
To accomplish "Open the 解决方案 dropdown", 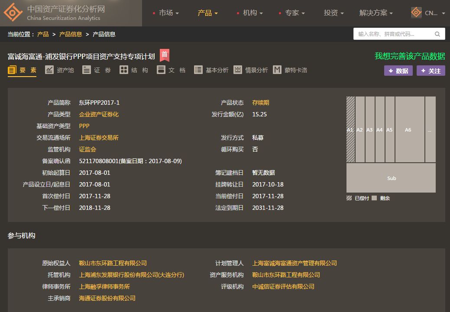I will pyautogui.click(x=376, y=13).
